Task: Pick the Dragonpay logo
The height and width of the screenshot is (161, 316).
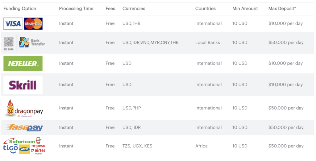Action: click(23, 109)
